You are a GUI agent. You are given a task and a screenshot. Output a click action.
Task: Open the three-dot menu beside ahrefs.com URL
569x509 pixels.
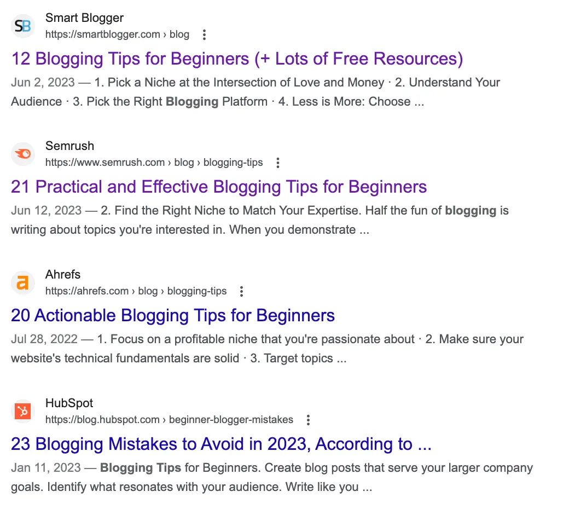[242, 291]
